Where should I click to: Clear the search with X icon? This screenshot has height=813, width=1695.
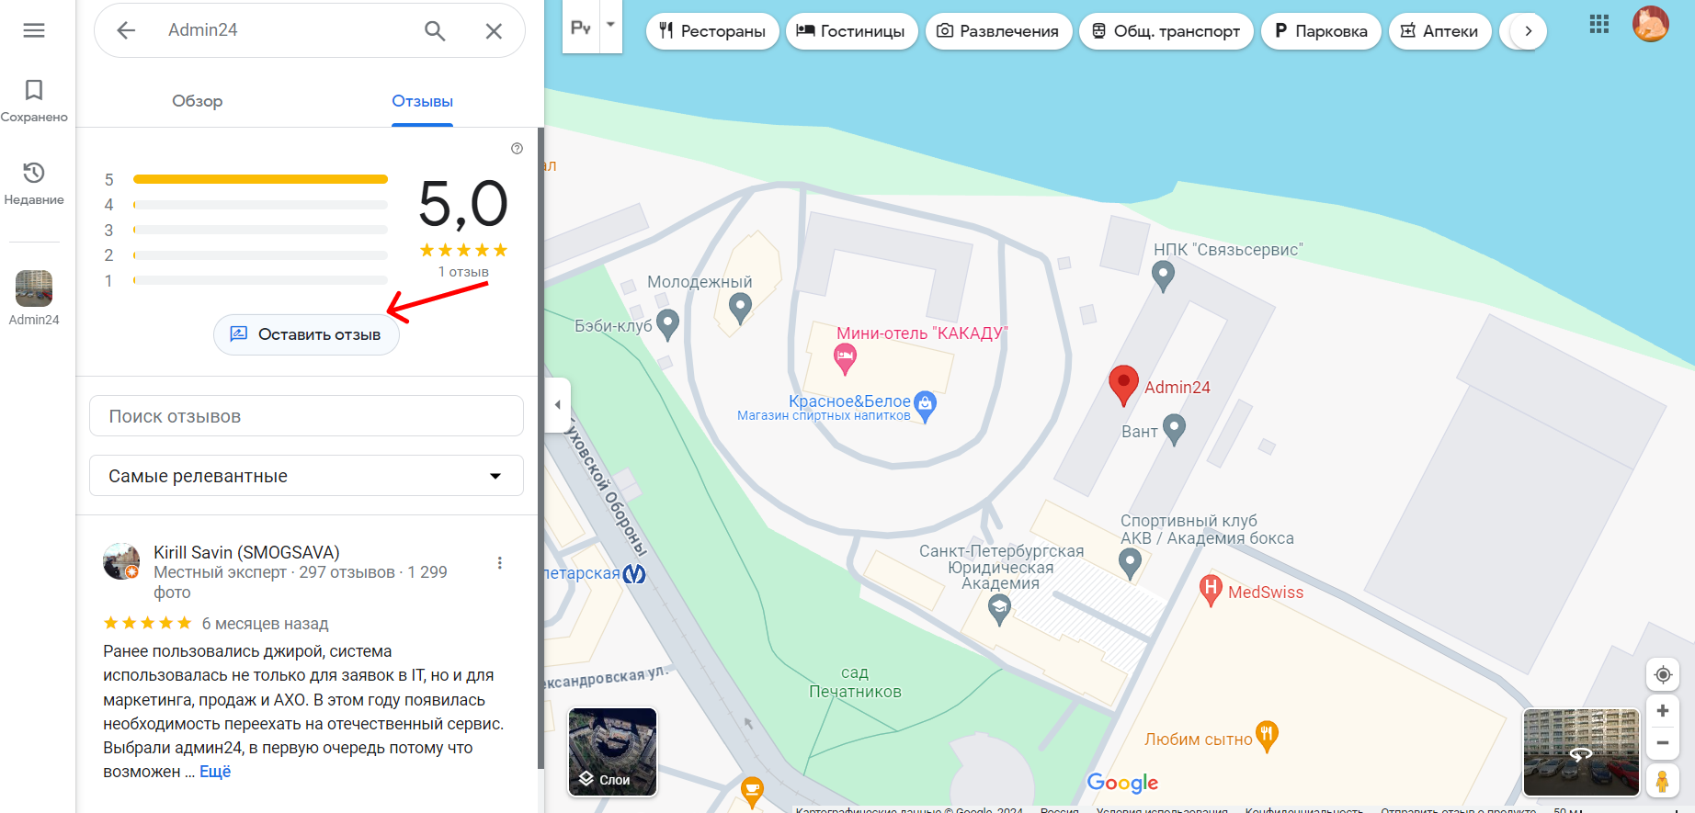494,30
